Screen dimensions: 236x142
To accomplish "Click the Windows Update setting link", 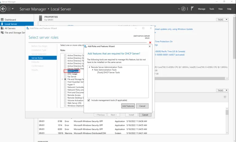I will pyautogui.click(x=174, y=29).
